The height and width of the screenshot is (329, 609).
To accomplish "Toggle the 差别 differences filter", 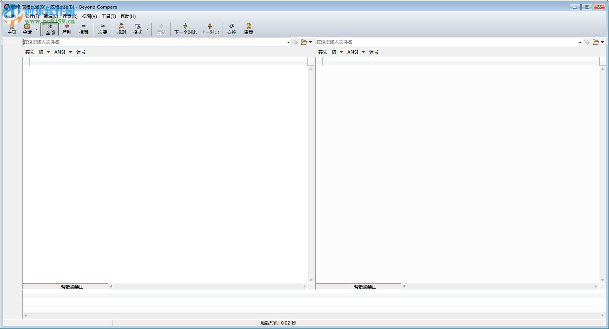I will click(67, 29).
